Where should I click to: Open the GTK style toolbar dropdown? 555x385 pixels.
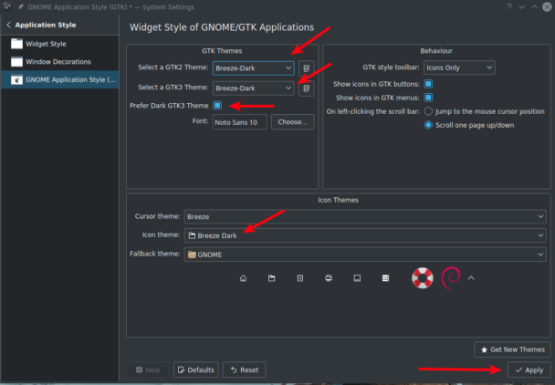[x=459, y=68]
